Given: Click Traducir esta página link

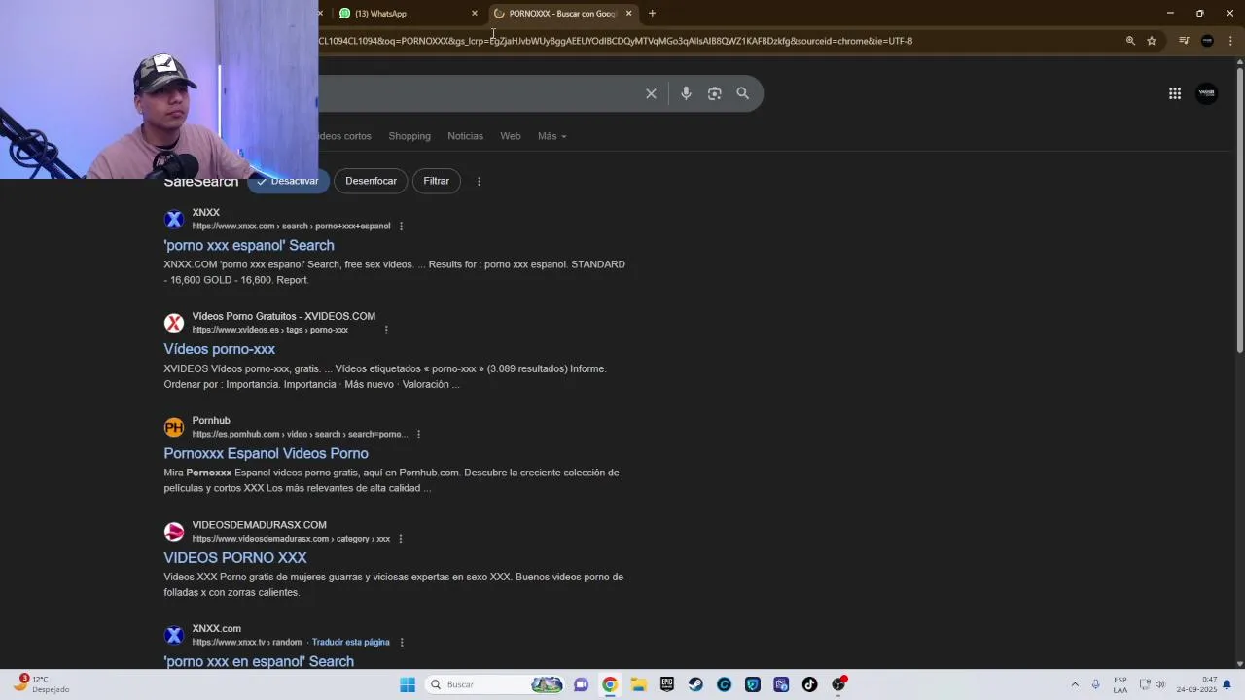Looking at the screenshot, I should point(351,643).
